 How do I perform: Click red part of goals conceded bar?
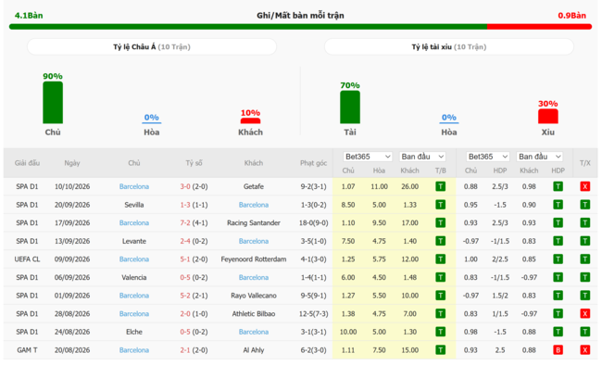tap(539, 27)
